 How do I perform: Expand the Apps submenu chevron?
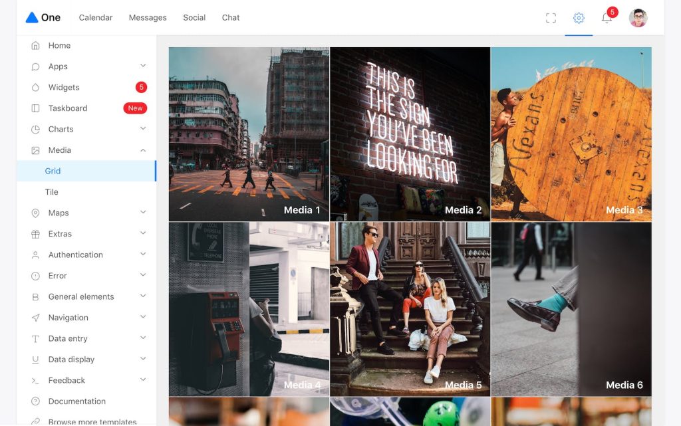[143, 66]
